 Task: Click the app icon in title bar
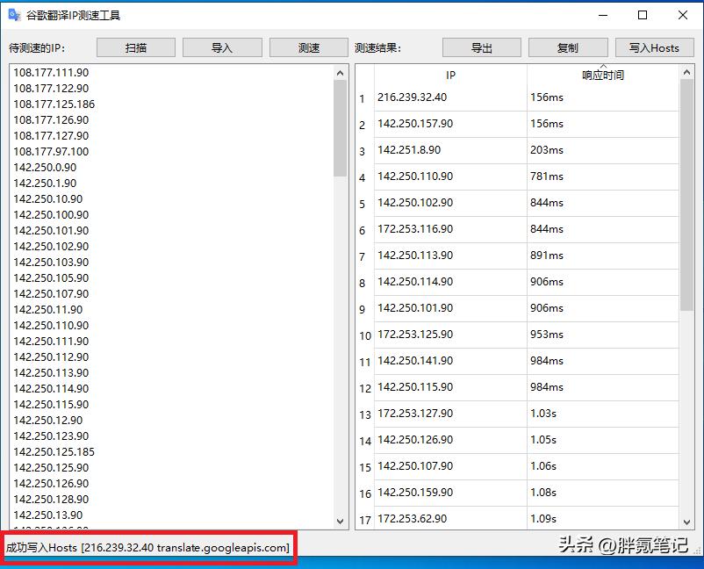pyautogui.click(x=14, y=15)
